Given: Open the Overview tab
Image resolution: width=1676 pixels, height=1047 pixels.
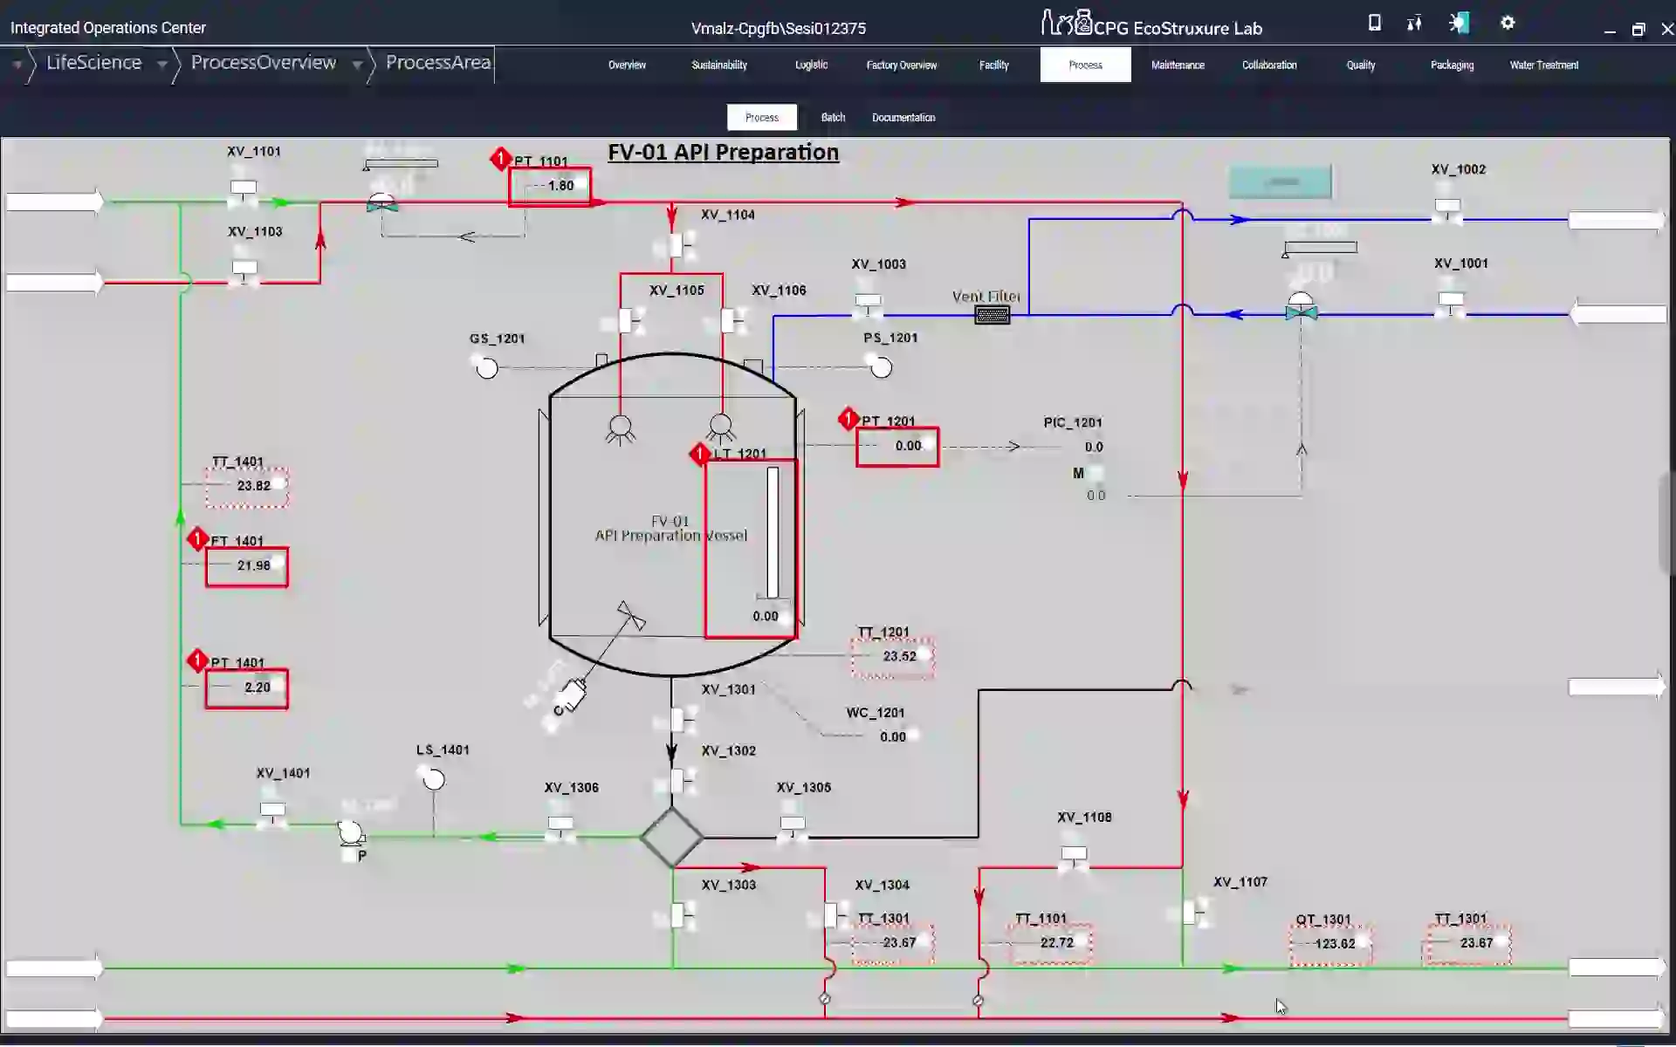Looking at the screenshot, I should (x=627, y=65).
